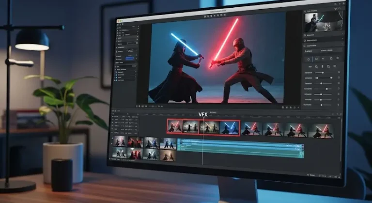Select the last clip on the upper timeline track
The width and height of the screenshot is (372, 203).
[x=321, y=131]
